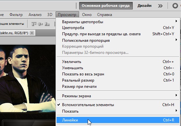The image size is (181, 126).
Task: Open the Анализ menu
Action: click(35, 15)
